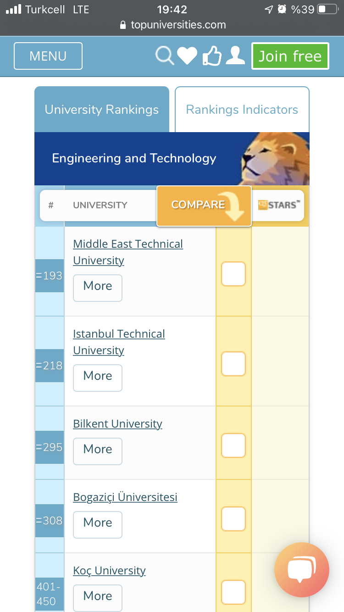The height and width of the screenshot is (612, 344).
Task: Select Bogaziçi Üniversitesi compare checkbox
Action: (x=233, y=519)
